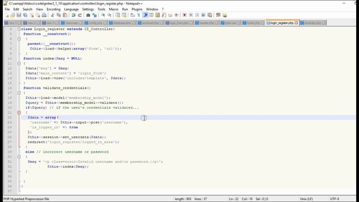Collapse validate_credentials function fold marker
This screenshot has width=359, height=202.
click(19, 93)
